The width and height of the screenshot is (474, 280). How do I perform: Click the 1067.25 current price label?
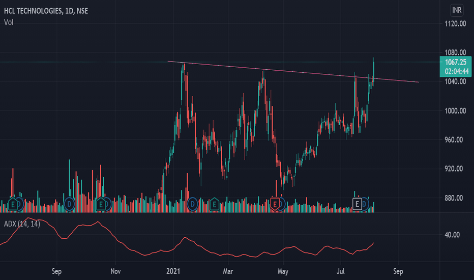pos(456,62)
